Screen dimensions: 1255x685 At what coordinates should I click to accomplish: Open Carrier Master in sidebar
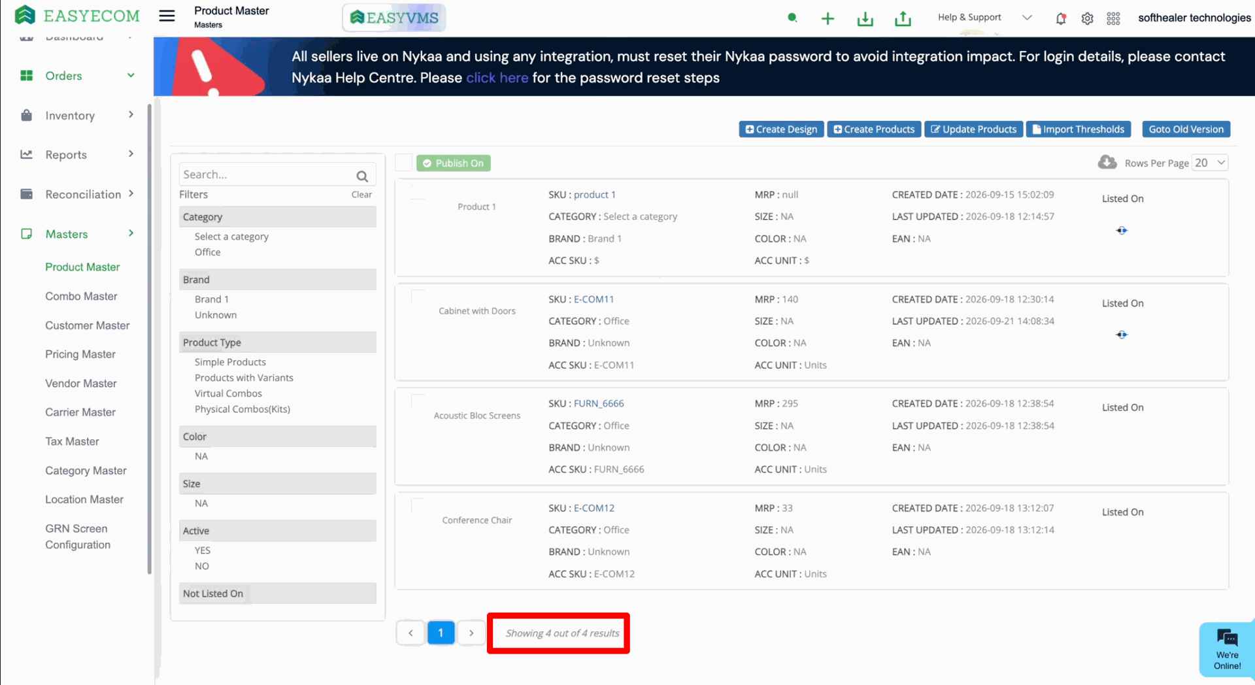(x=80, y=412)
